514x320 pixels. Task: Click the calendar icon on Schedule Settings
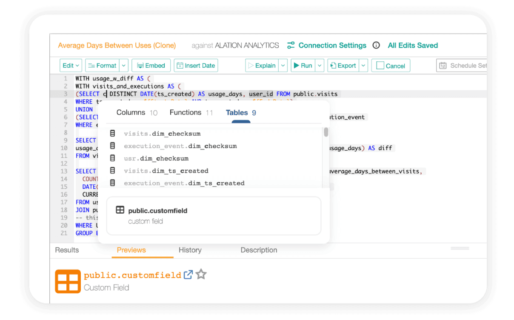(443, 65)
